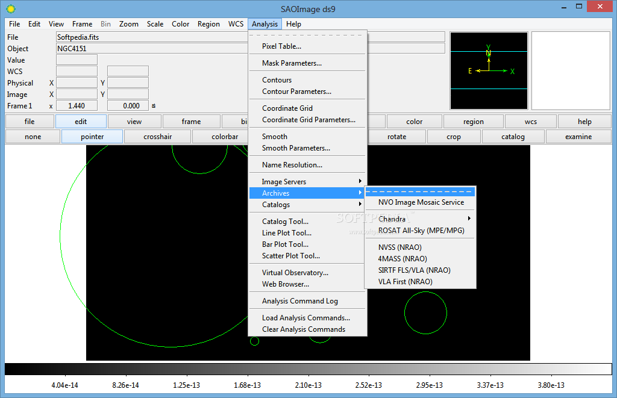Click the edit button in button bar
Viewport: 617px width, 398px height.
81,122
